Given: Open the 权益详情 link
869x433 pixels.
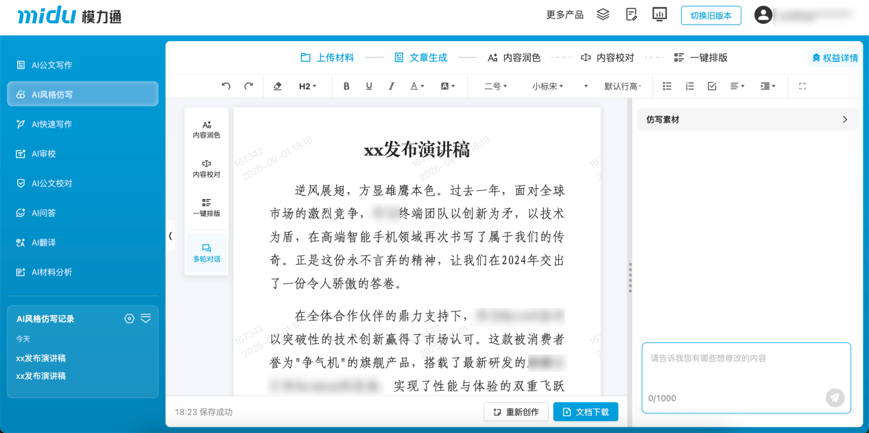Looking at the screenshot, I should click(833, 58).
